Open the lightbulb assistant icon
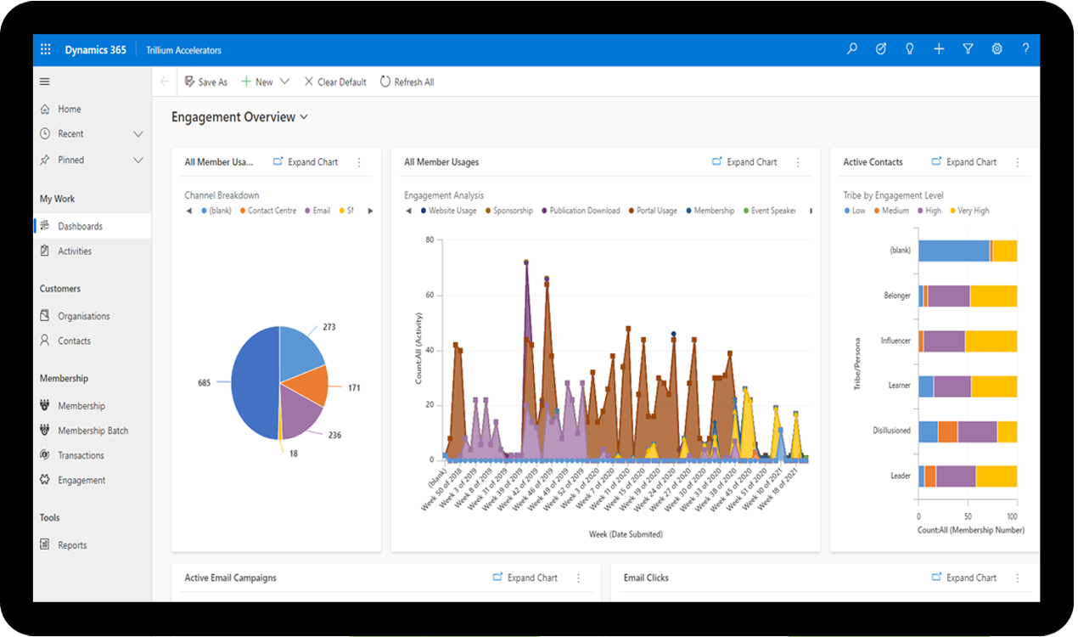The height and width of the screenshot is (637, 1078). (x=910, y=49)
